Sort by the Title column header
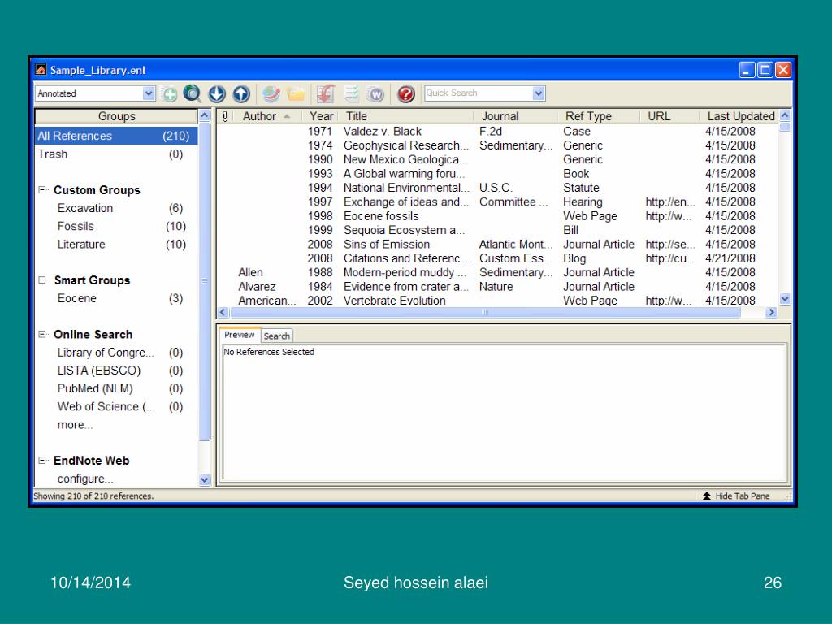This screenshot has width=832, height=624. coord(406,116)
